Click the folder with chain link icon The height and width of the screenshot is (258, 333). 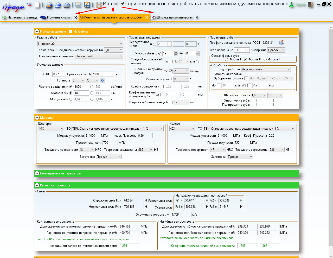[x=66, y=5]
